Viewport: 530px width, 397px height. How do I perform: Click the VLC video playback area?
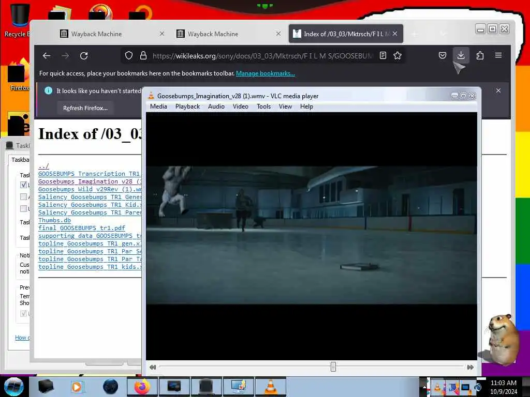(311, 236)
